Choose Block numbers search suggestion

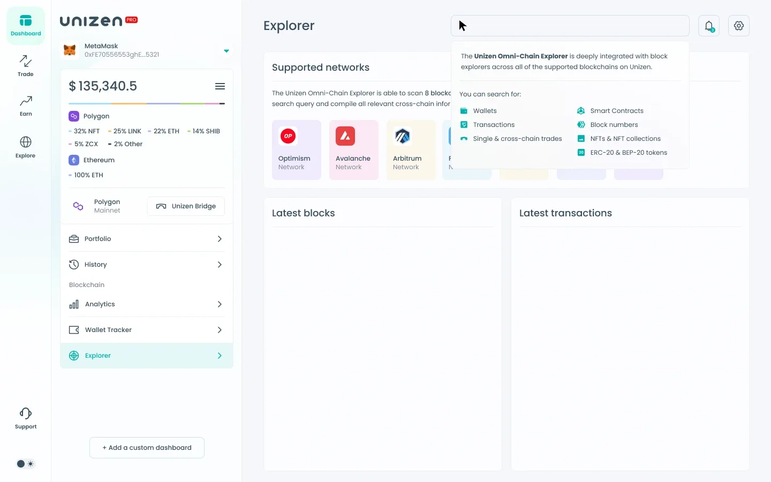608,125
